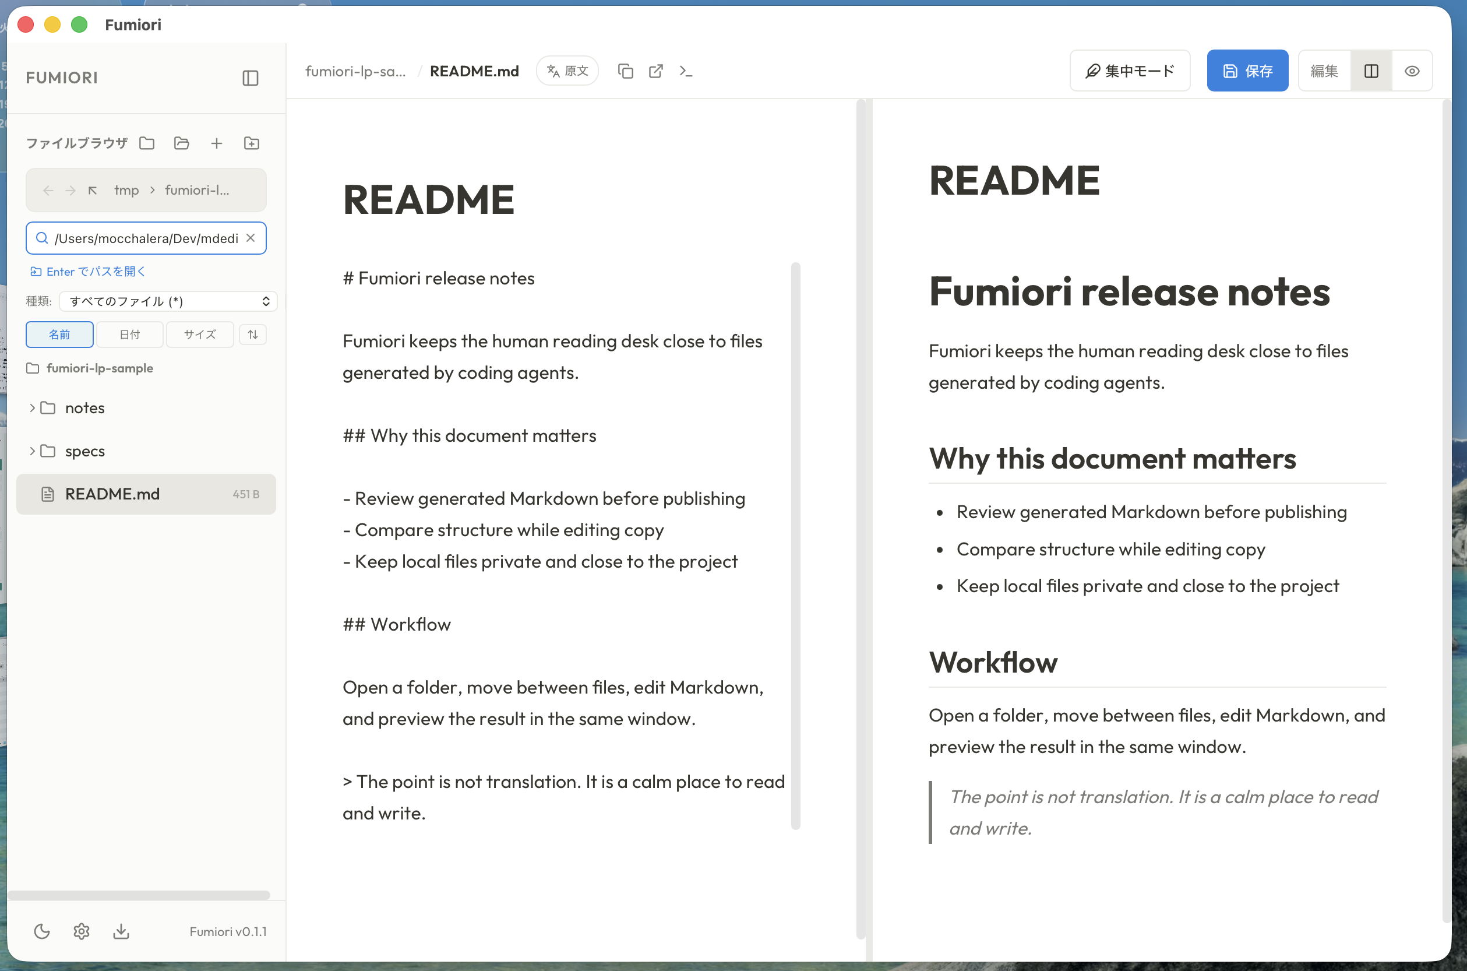Click the 'Workflow' heading in the preview

(993, 663)
